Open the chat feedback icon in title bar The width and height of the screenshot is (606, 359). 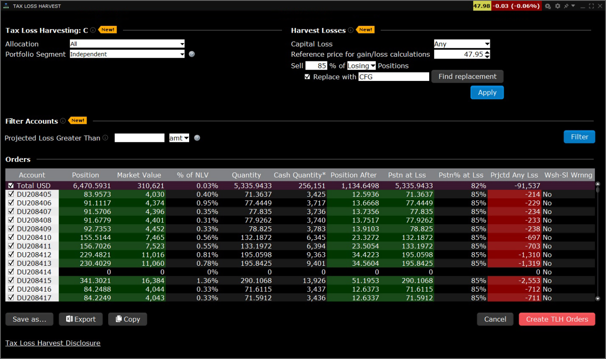click(x=548, y=6)
